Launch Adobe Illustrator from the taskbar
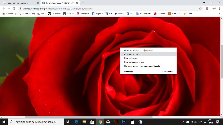223x125 pixels. click(x=116, y=122)
